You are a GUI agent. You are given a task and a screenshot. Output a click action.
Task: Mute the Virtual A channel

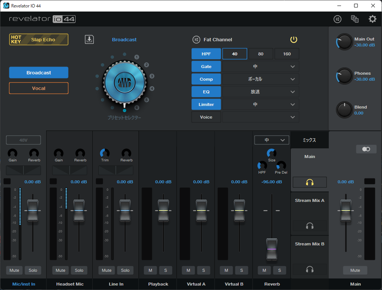coord(188,270)
